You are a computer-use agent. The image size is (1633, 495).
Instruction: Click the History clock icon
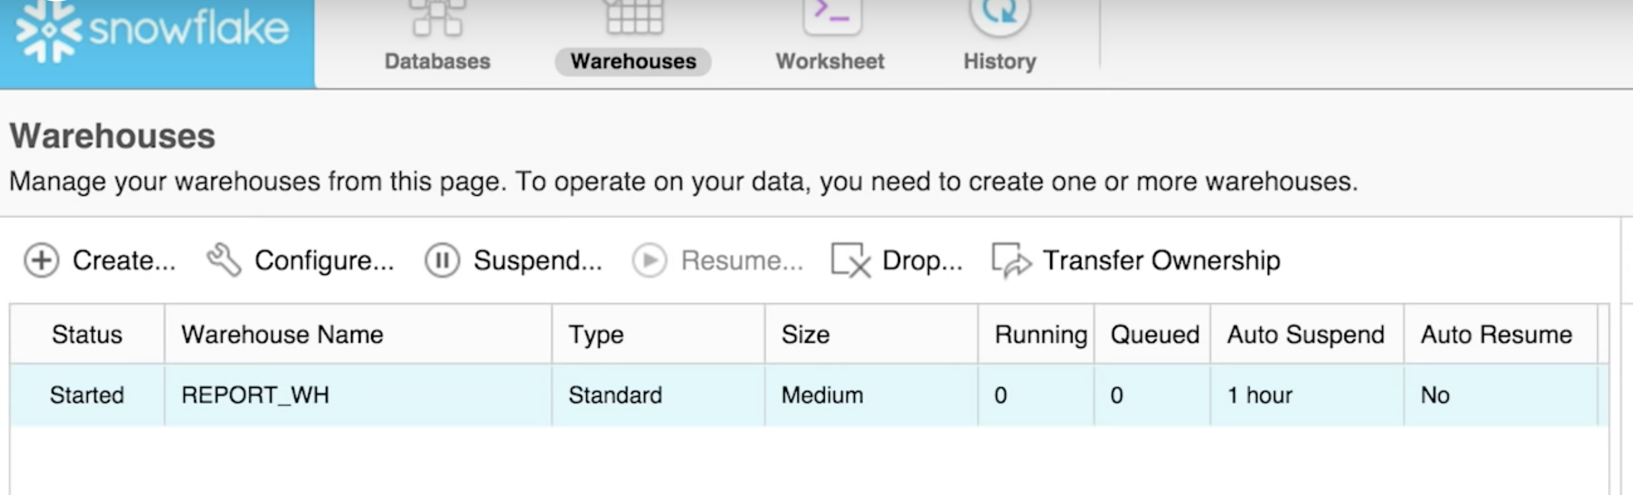pyautogui.click(x=1000, y=17)
